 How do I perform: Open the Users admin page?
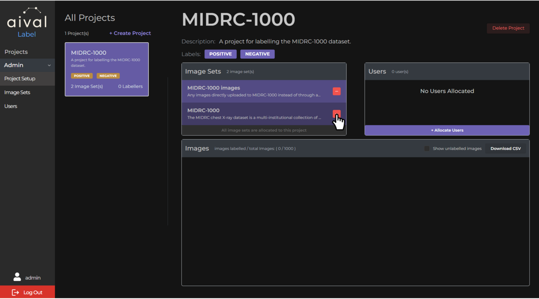(11, 106)
